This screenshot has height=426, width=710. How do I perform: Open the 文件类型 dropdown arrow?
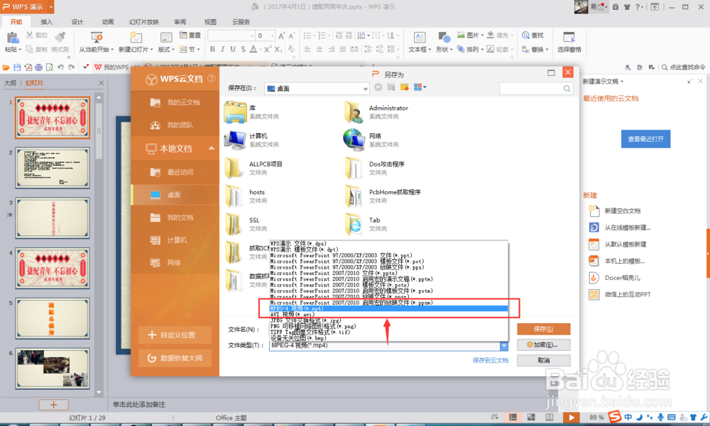pos(503,345)
